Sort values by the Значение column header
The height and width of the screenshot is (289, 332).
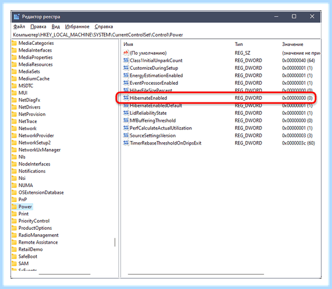pyautogui.click(x=292, y=44)
